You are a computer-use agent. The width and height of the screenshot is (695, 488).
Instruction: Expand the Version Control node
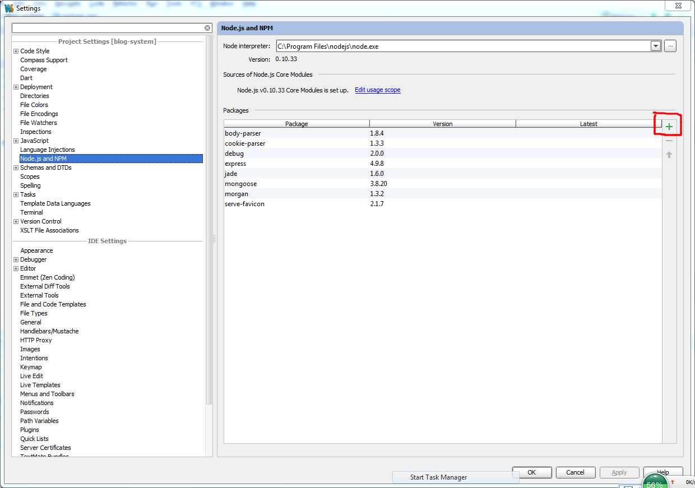tap(16, 221)
